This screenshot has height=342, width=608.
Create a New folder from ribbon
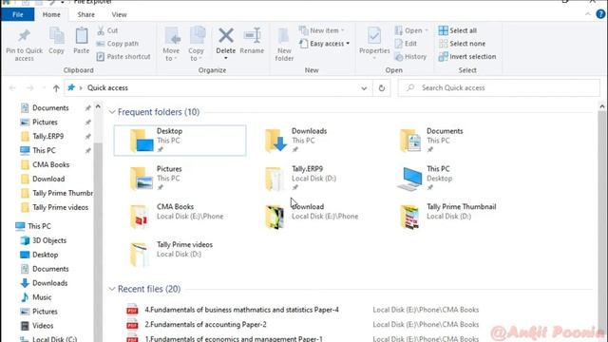pos(284,44)
